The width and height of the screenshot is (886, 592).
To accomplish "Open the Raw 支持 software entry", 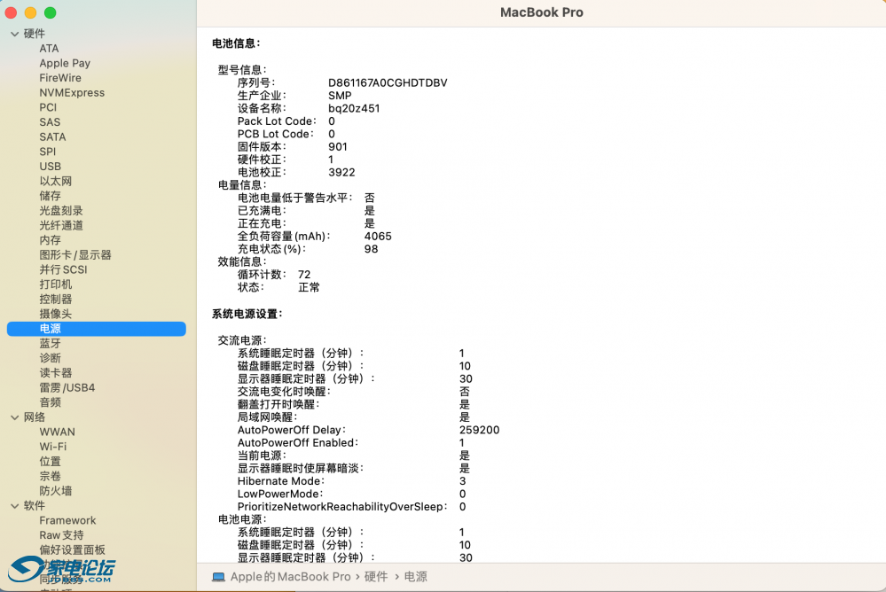I will pyautogui.click(x=61, y=535).
